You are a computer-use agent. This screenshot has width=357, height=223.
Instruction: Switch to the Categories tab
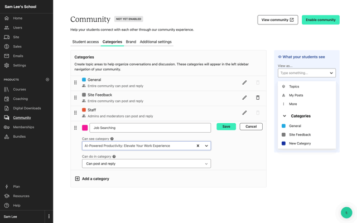click(112, 42)
